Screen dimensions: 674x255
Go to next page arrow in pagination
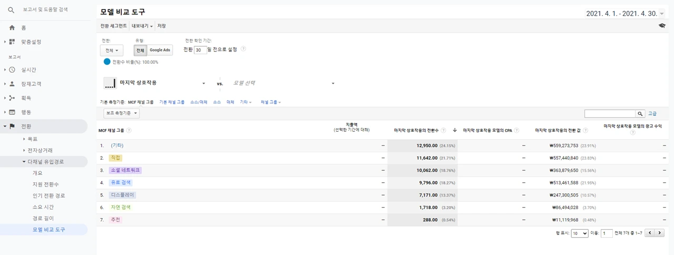(x=659, y=233)
